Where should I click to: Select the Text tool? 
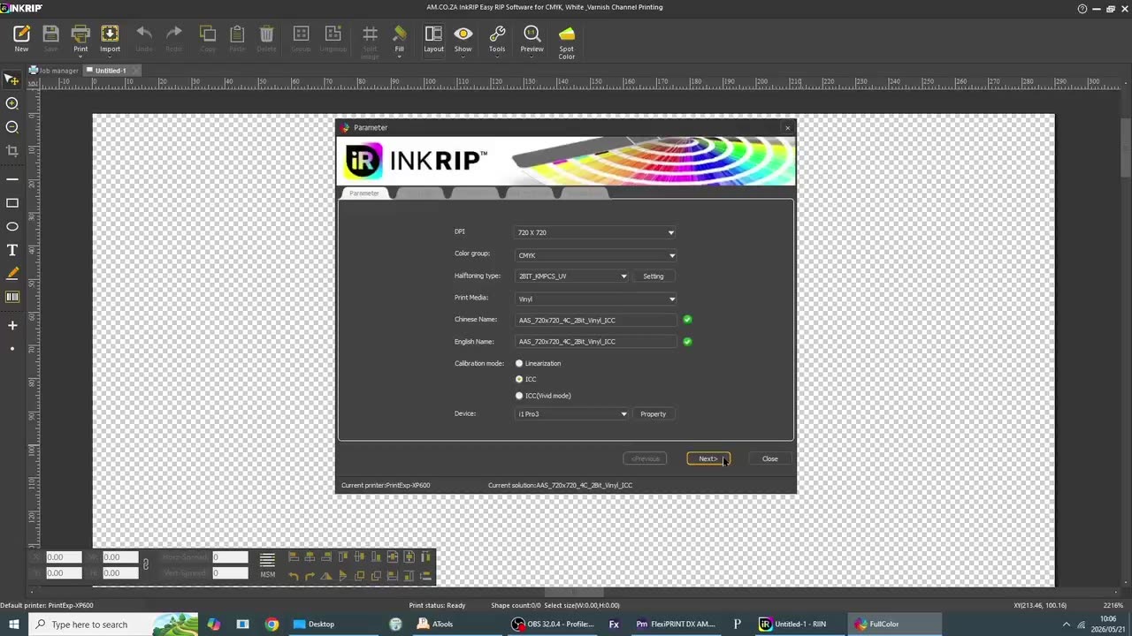pyautogui.click(x=12, y=251)
